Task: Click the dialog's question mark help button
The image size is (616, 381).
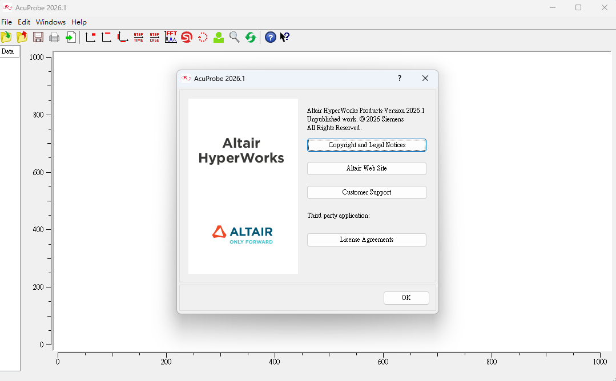Action: click(x=400, y=79)
